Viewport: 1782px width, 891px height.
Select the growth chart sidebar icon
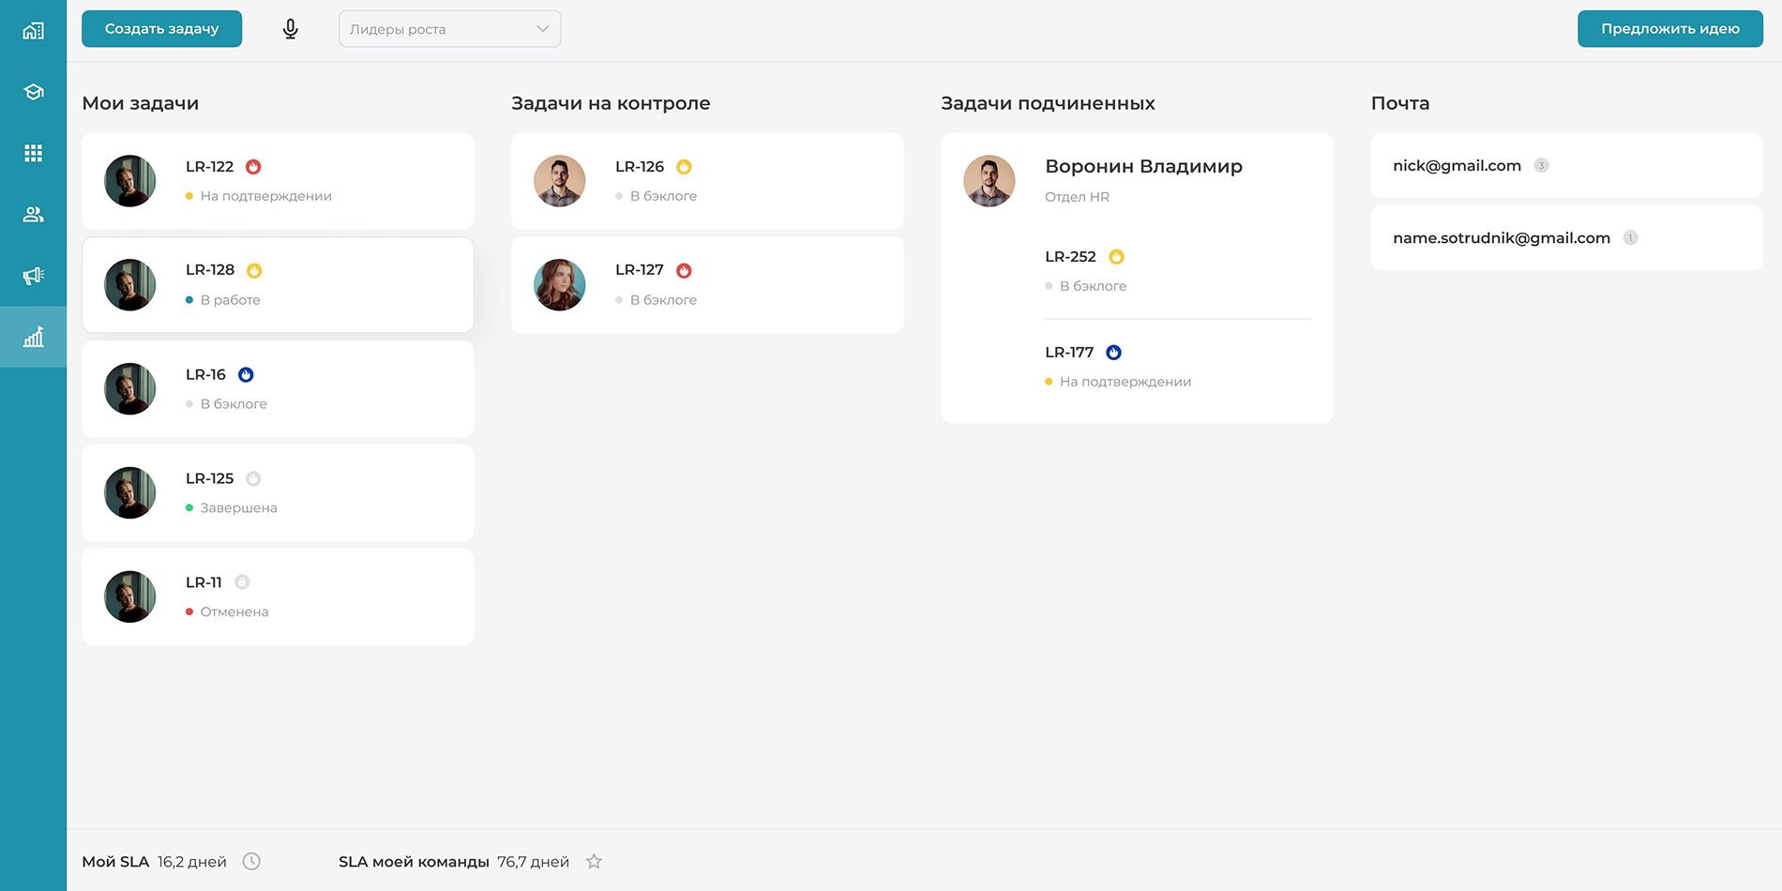[x=33, y=337]
